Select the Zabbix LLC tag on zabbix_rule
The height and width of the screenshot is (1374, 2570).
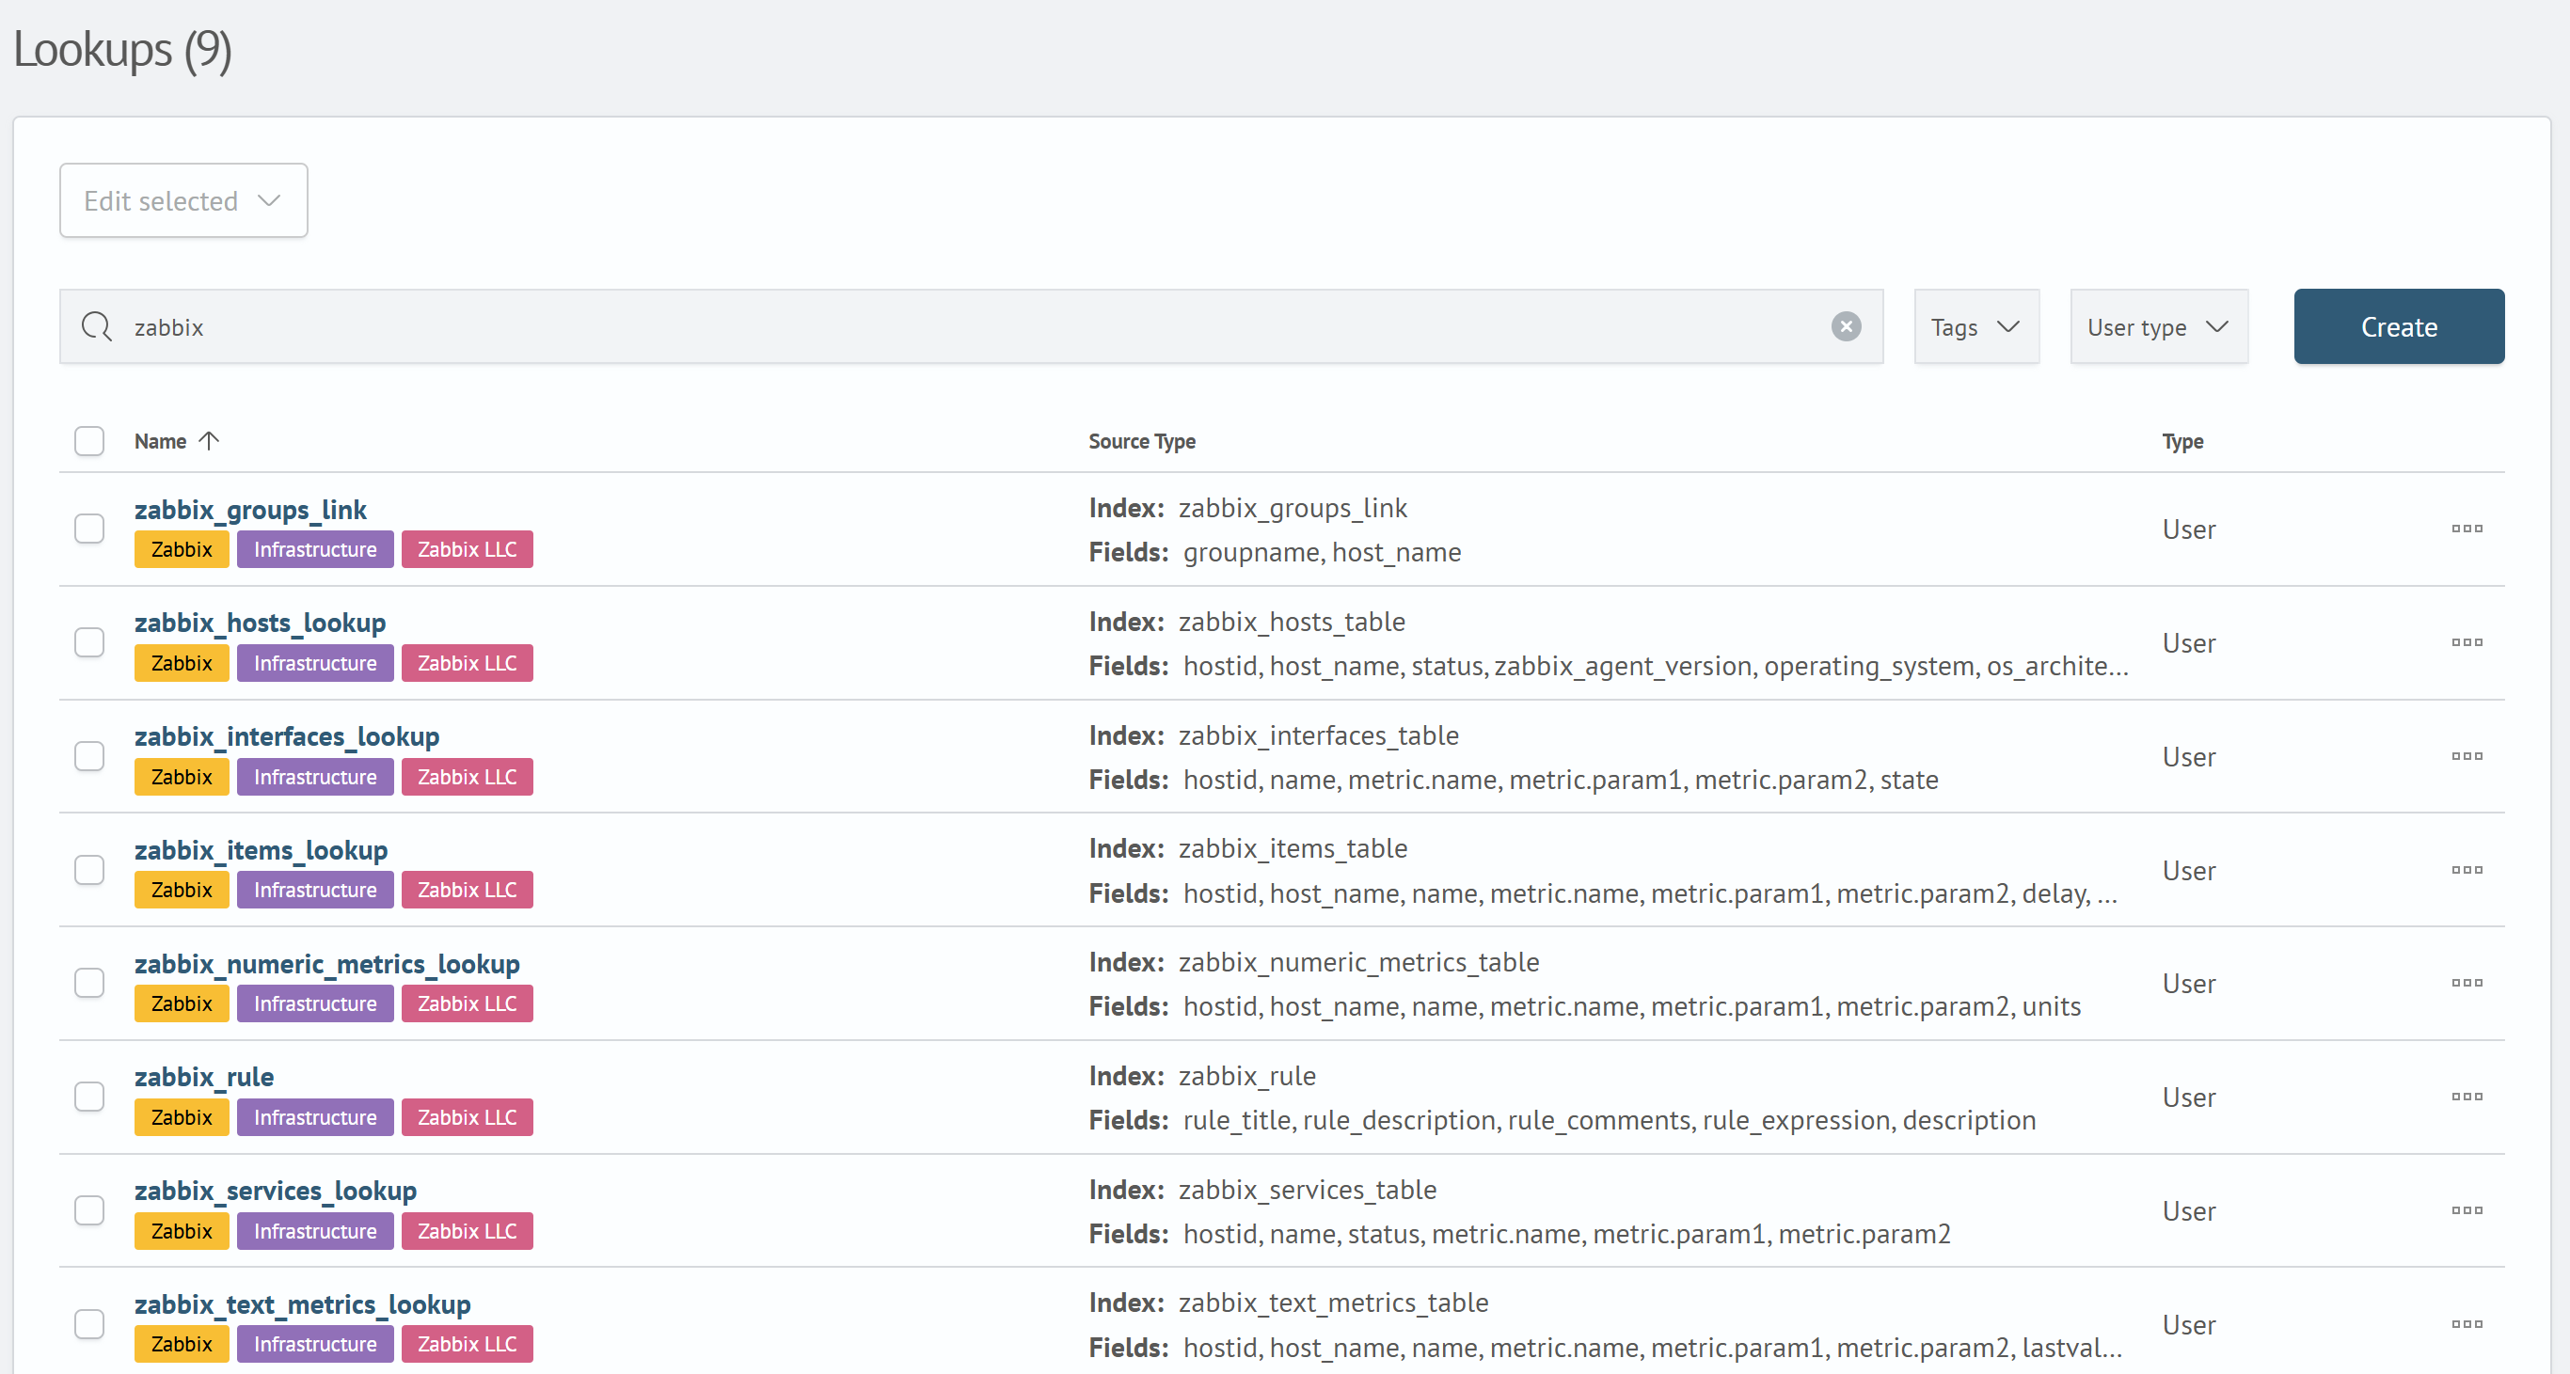466,1116
